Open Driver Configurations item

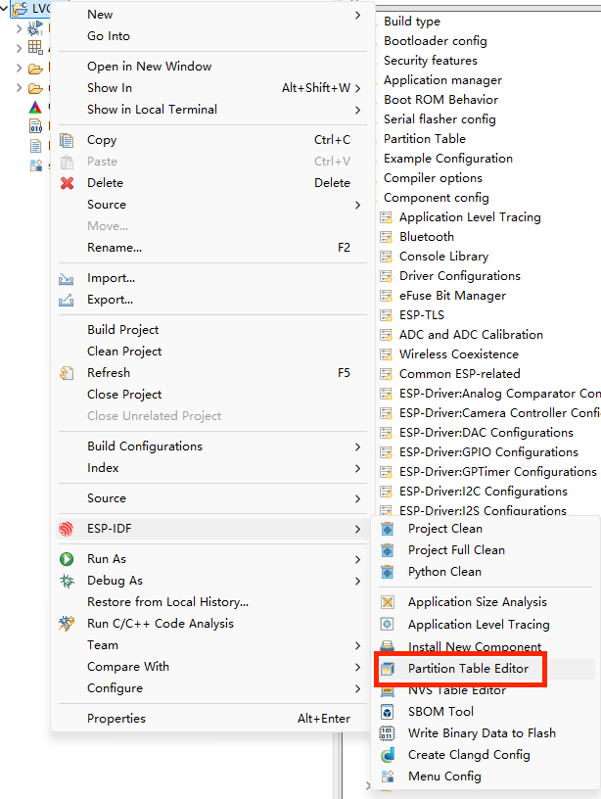[460, 276]
